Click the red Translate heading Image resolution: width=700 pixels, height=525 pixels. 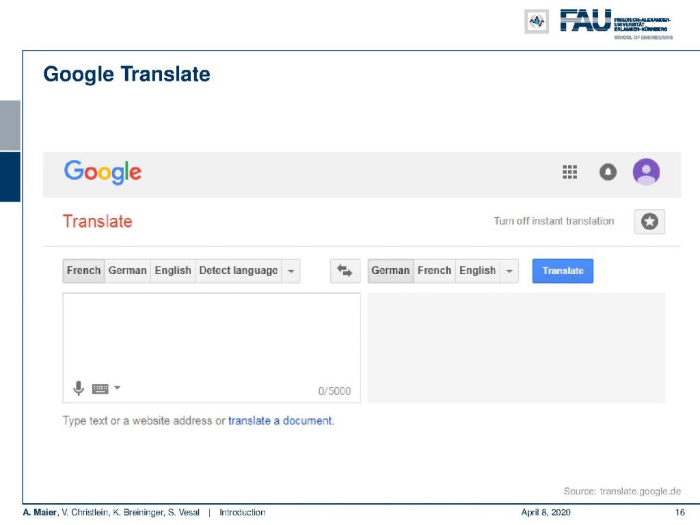tap(97, 221)
